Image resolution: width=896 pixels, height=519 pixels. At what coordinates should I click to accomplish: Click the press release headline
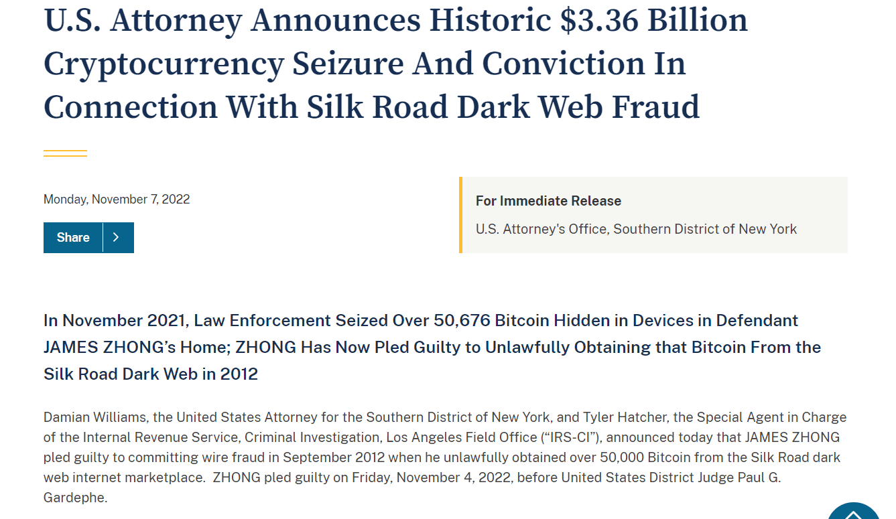pyautogui.click(x=395, y=64)
